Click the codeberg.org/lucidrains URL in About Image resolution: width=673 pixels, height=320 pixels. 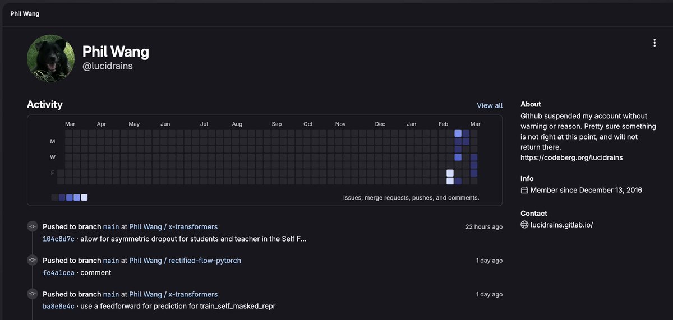point(571,157)
